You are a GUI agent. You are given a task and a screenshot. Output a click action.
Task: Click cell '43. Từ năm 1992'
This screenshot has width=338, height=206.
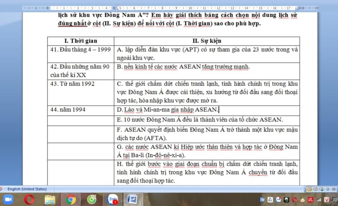pyautogui.click(x=81, y=92)
